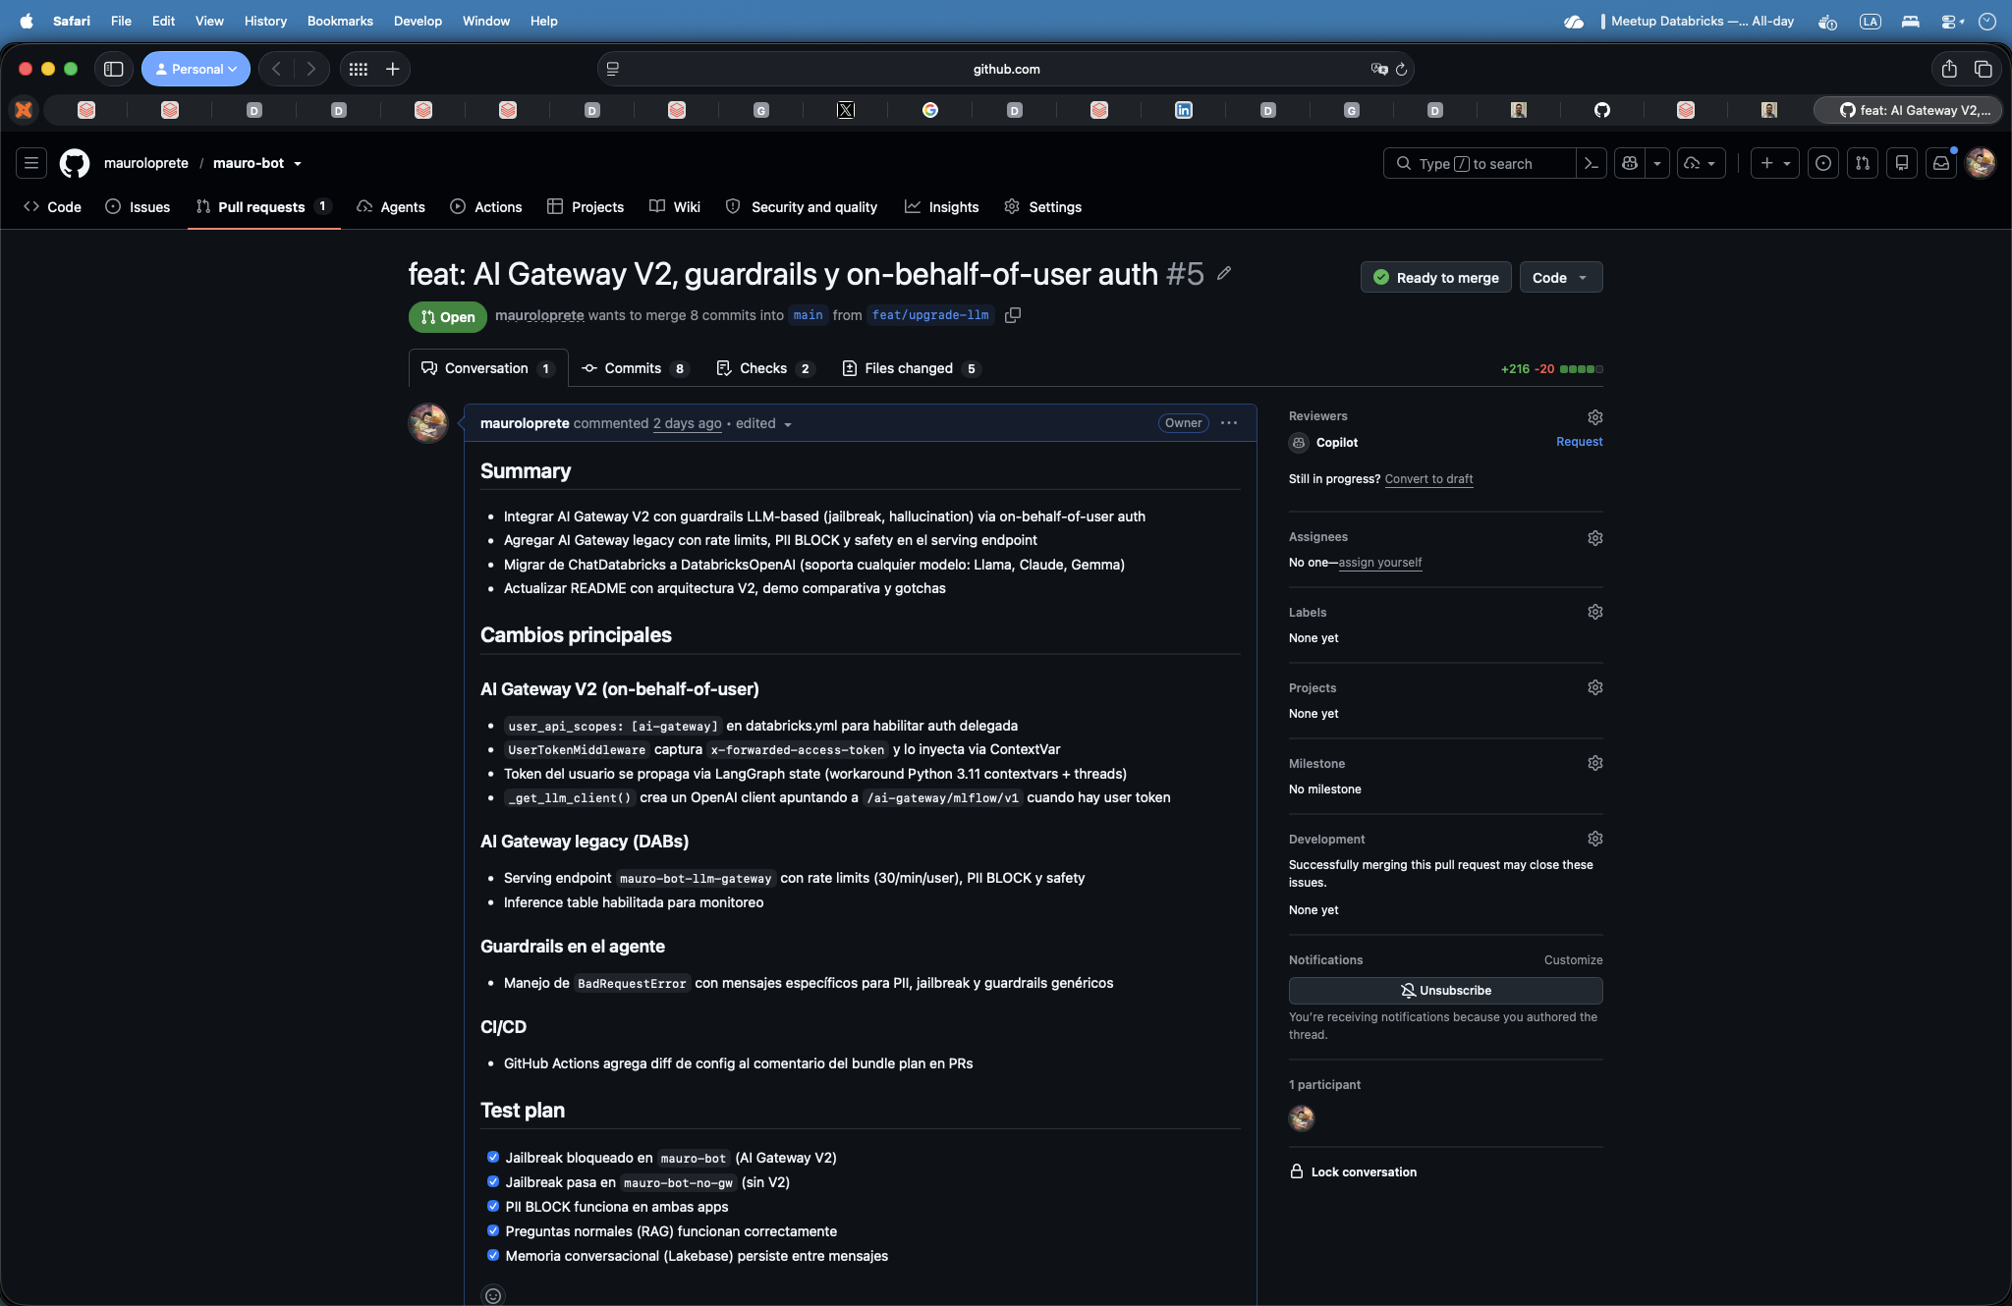Open the repository Actions tab
Viewport: 2012px width, 1306px height.
(x=486, y=207)
